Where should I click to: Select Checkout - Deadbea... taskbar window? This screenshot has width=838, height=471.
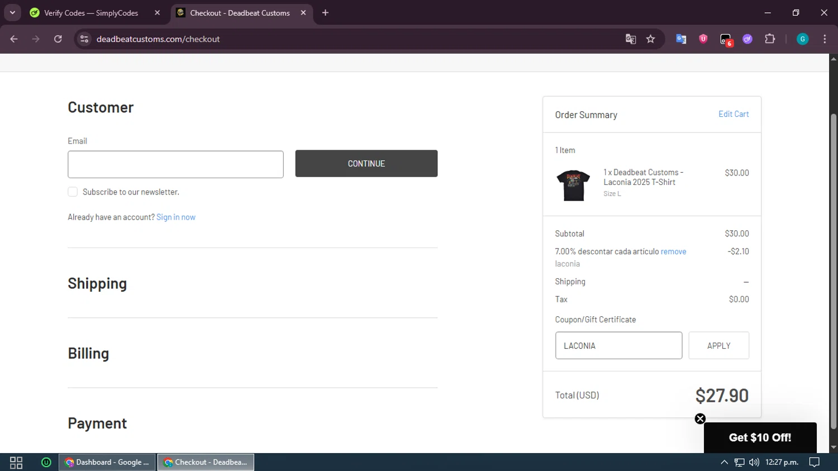tap(206, 462)
